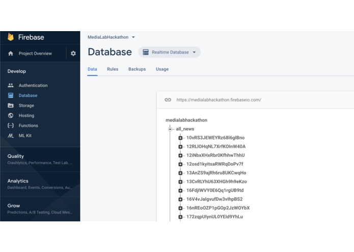The width and height of the screenshot is (354, 252).
Task: Expand the Grow sidebar group
Action: click(40, 209)
